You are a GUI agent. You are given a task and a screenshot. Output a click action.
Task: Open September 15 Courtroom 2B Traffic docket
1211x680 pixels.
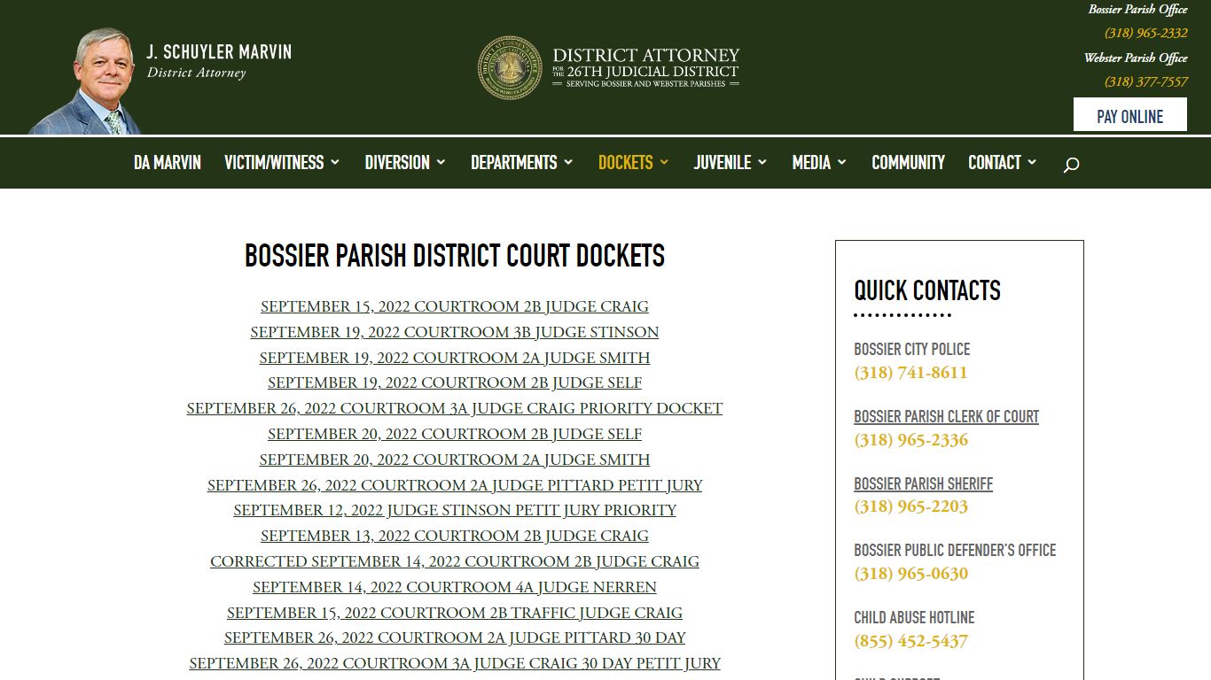pyautogui.click(x=455, y=613)
